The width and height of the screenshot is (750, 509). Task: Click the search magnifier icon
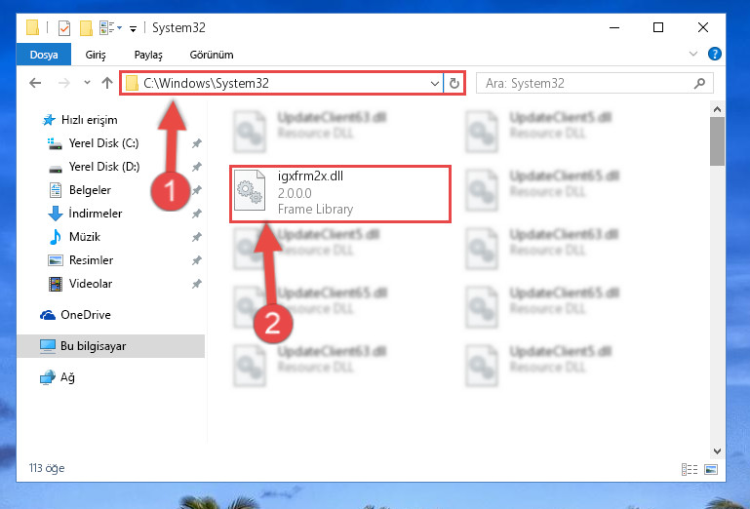pos(700,83)
